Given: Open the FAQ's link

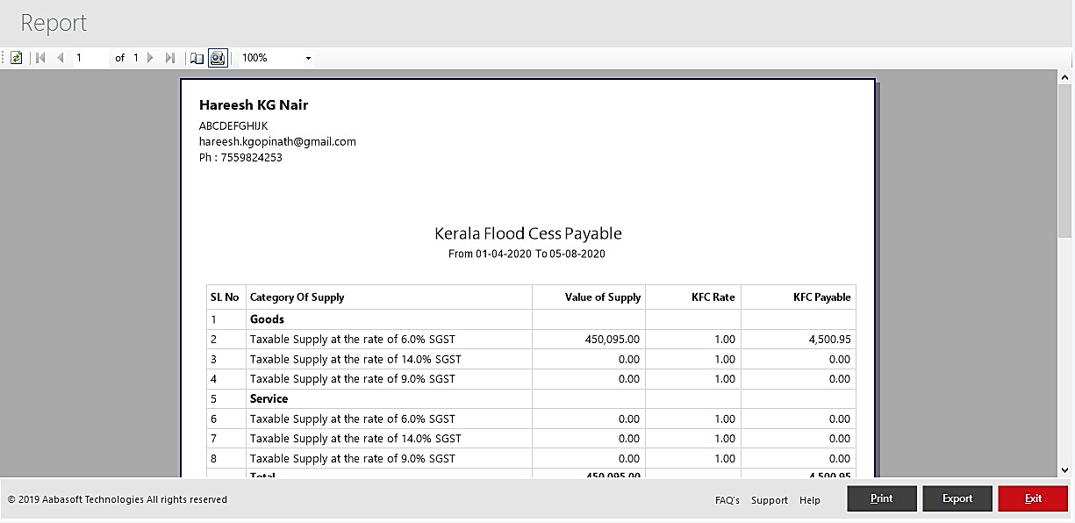Looking at the screenshot, I should pyautogui.click(x=727, y=500).
